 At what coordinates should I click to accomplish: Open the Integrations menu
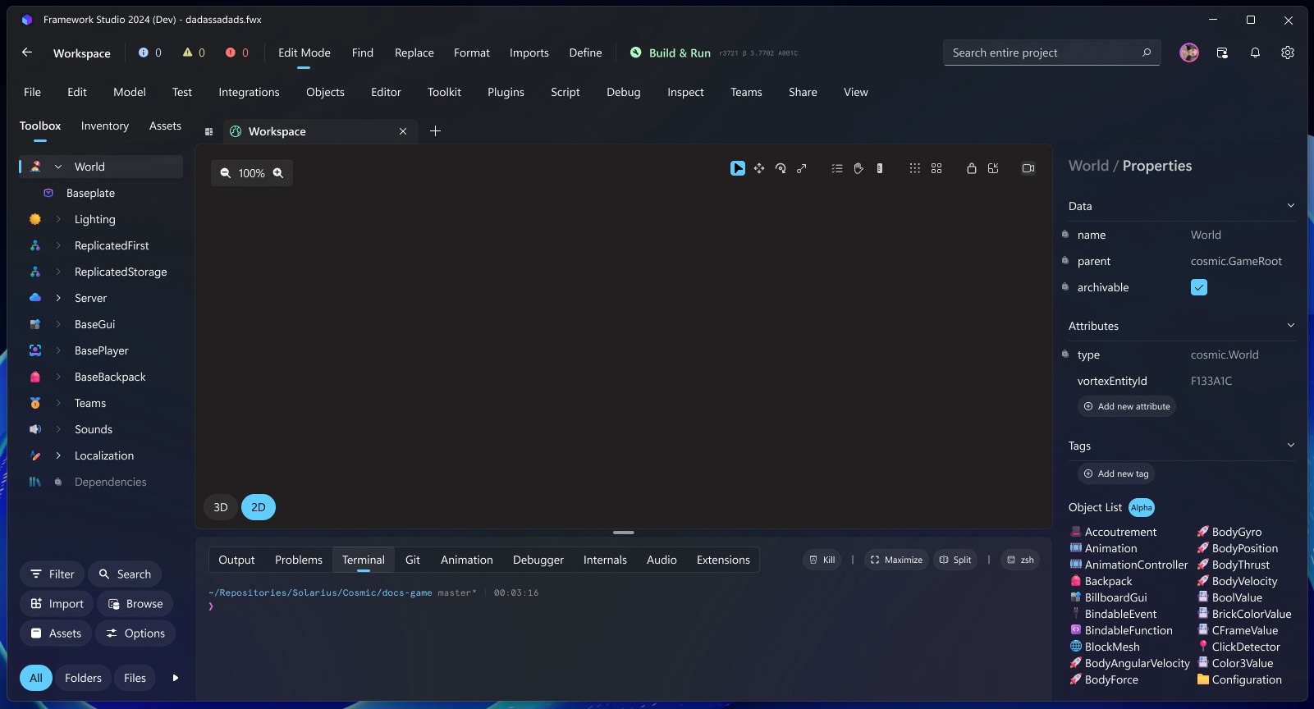249,92
